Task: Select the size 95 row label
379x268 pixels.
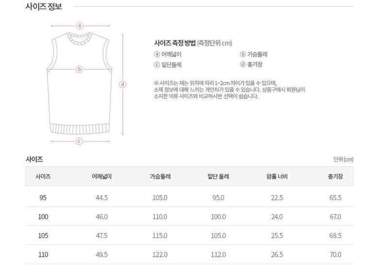Action: click(x=43, y=197)
